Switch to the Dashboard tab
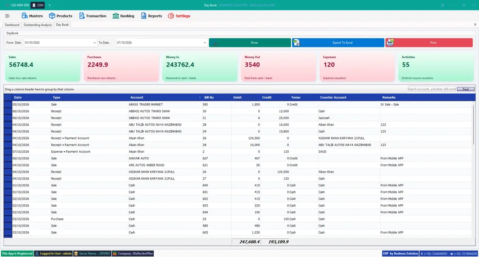 tap(12, 25)
